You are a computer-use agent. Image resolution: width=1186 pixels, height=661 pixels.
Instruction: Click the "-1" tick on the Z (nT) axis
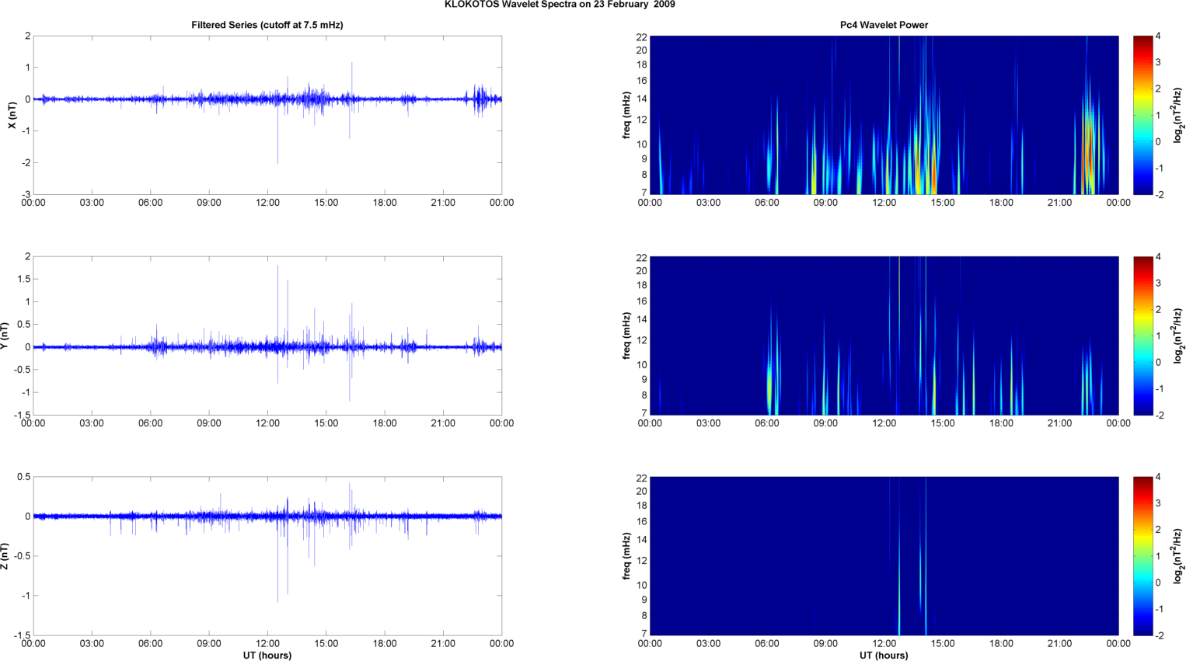[26, 596]
